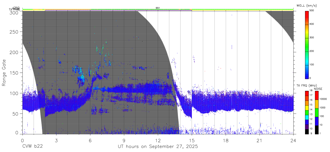Click the Range Gate y-axis title
This screenshot has width=330, height=152.
(x=4, y=73)
